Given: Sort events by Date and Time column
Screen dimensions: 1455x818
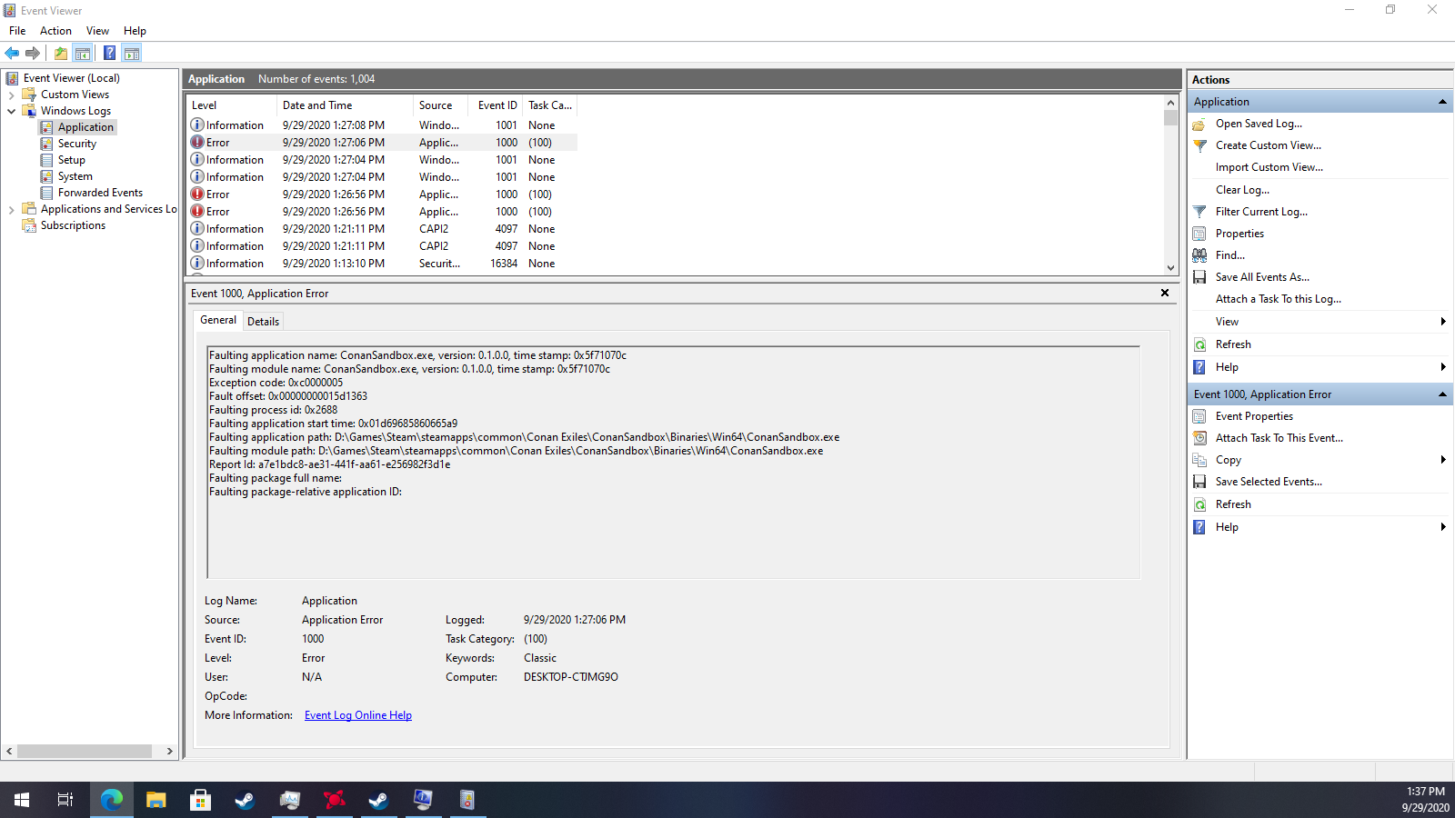Looking at the screenshot, I should [345, 105].
